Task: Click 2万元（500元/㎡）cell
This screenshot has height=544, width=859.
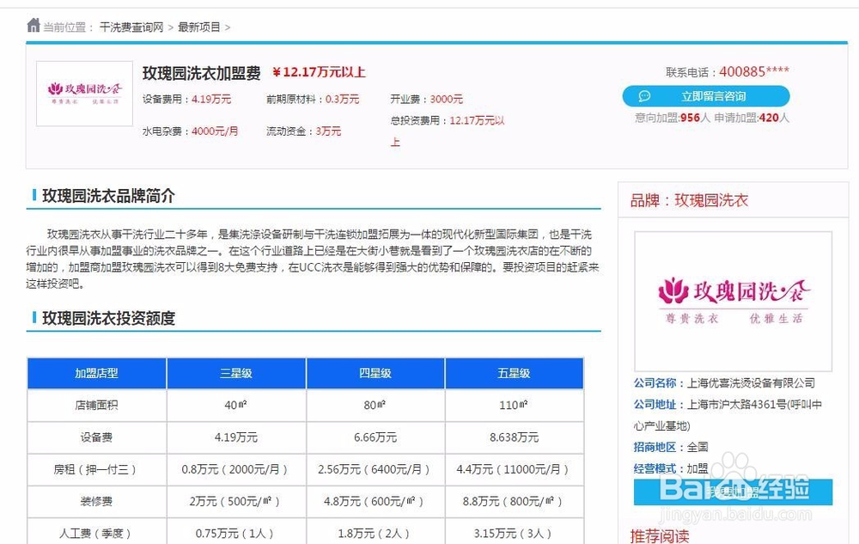Action: (235, 501)
